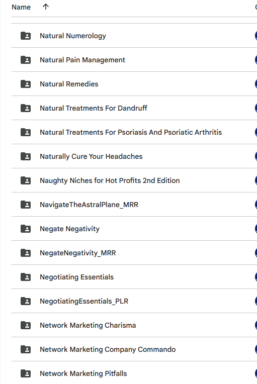Click the Negate Negativity folder icon
The image size is (257, 384).
[26, 229]
